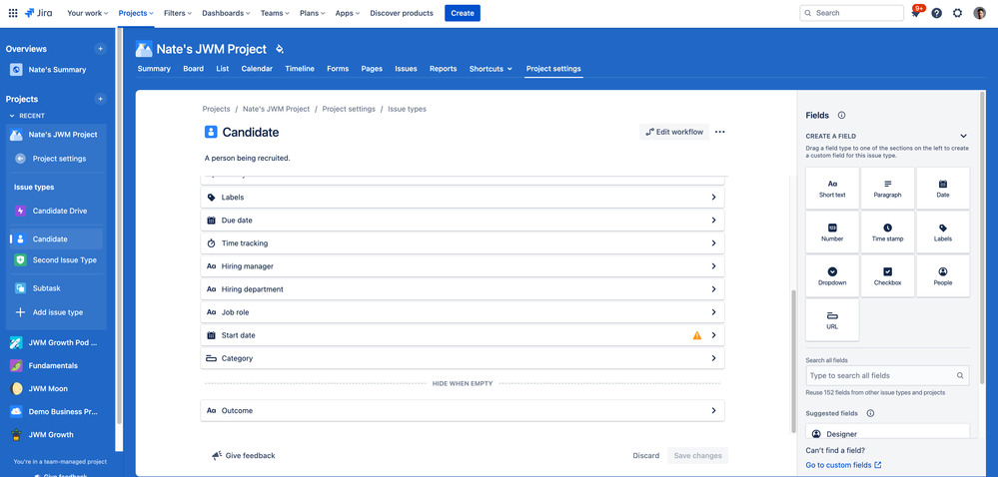
Task: Select the People field type
Action: pyautogui.click(x=943, y=276)
